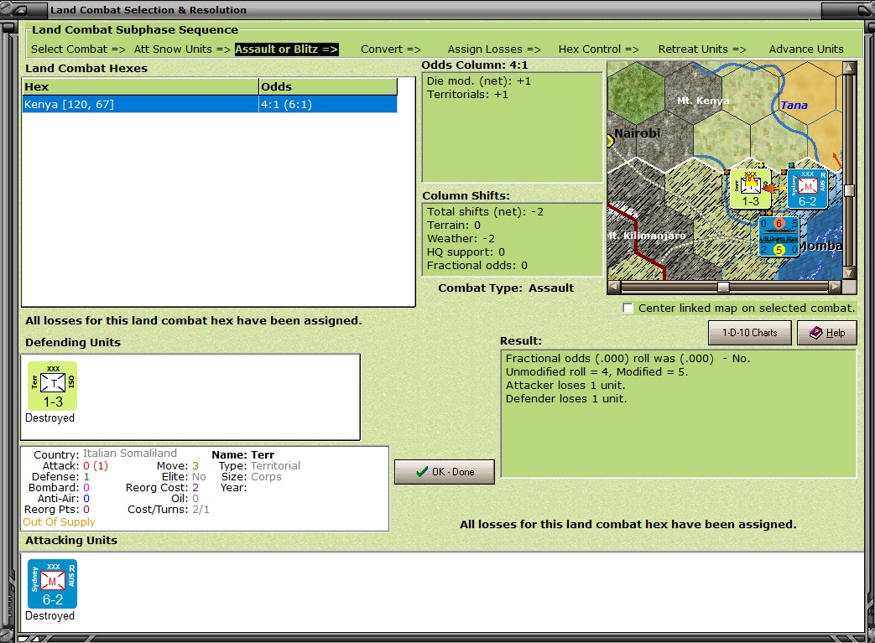This screenshot has height=643, width=875.
Task: Click the naval unit counter near Mombasa
Action: click(779, 237)
